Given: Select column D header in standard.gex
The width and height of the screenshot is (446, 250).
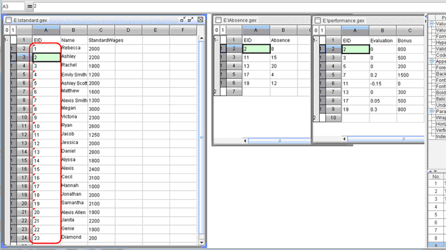Looking at the screenshot, I should click(x=128, y=30).
